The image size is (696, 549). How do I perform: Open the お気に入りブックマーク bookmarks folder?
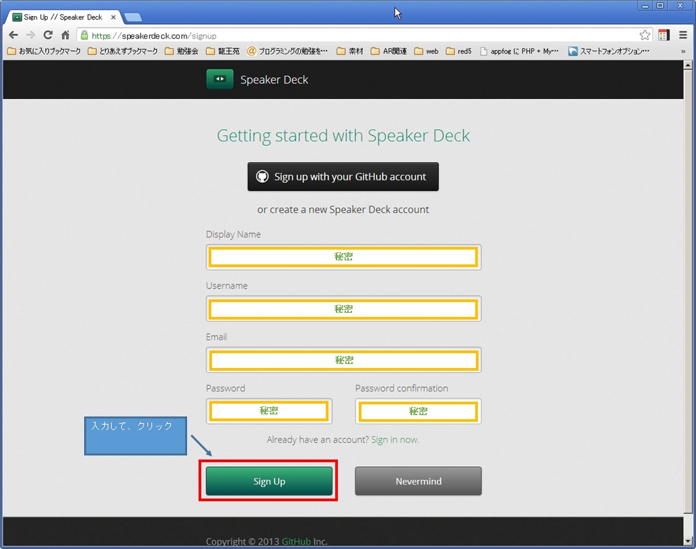coord(44,51)
